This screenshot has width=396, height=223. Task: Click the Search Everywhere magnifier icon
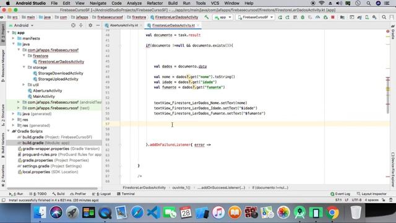coord(384,17)
